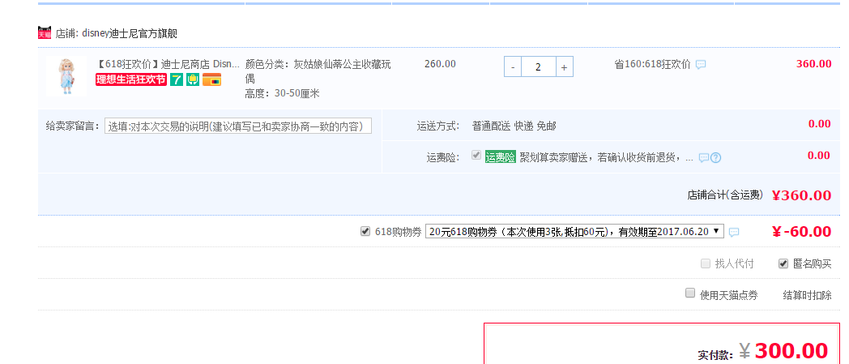This screenshot has width=849, height=364.
Task: Click the green shield guarantee icon
Action: [x=193, y=79]
